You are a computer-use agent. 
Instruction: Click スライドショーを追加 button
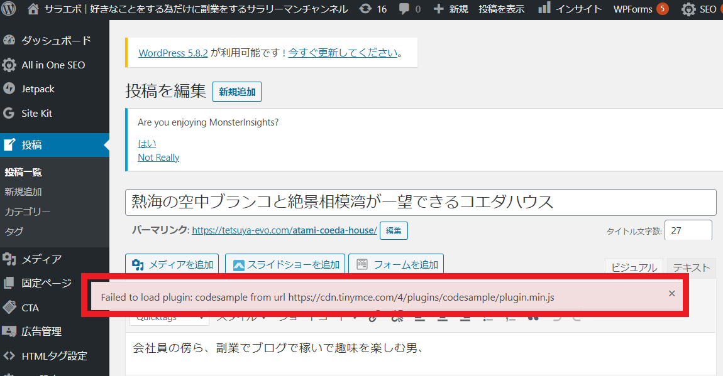pyautogui.click(x=285, y=265)
